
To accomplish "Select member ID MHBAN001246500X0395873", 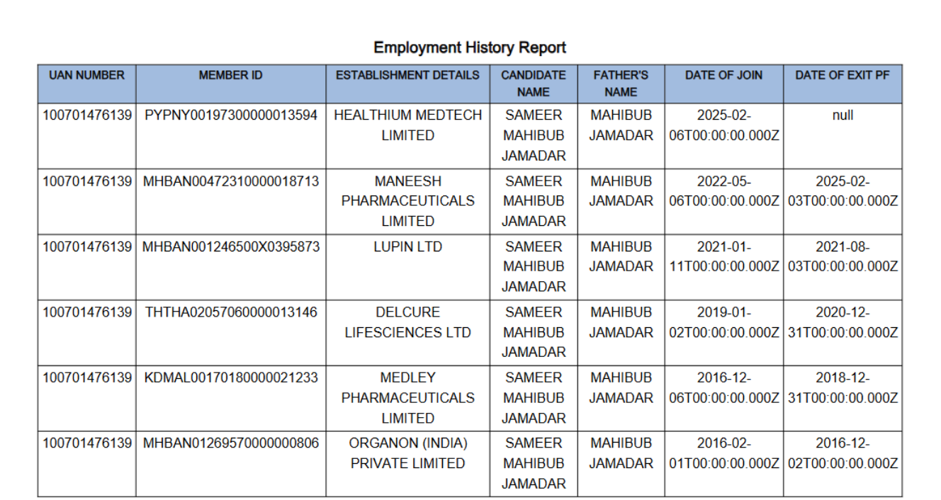I will 231,247.
